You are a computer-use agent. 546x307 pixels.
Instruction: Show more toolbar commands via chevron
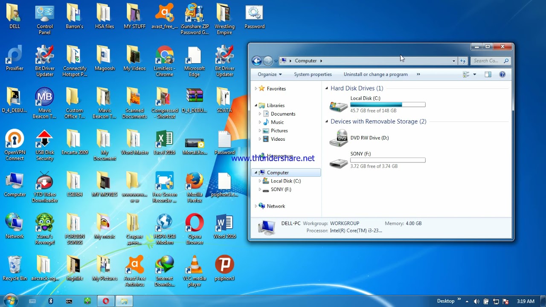click(418, 74)
